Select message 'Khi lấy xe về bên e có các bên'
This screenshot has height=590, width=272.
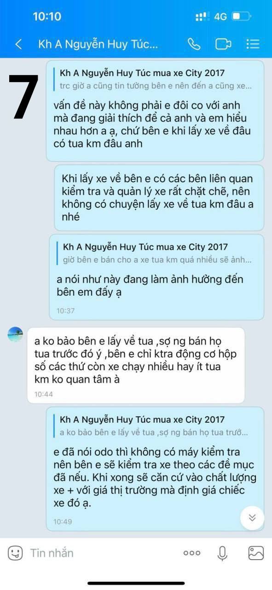point(159,198)
